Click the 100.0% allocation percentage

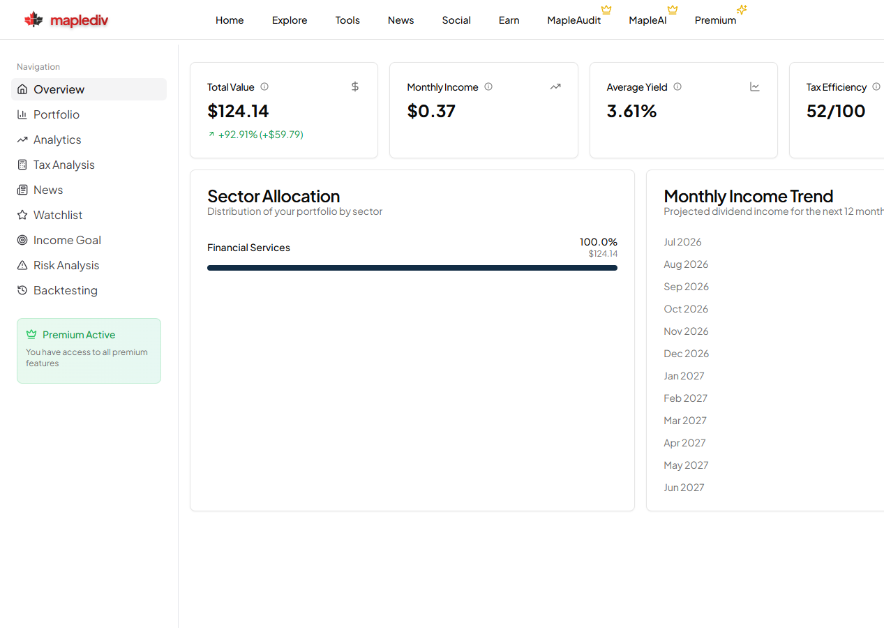(599, 242)
